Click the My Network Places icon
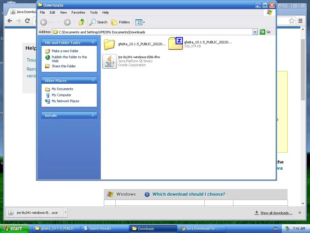 (48, 101)
